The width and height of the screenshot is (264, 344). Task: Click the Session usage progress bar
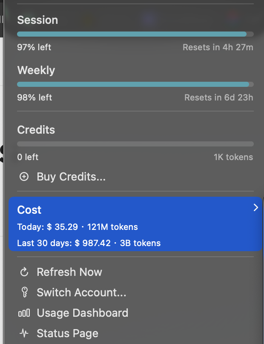pyautogui.click(x=135, y=34)
